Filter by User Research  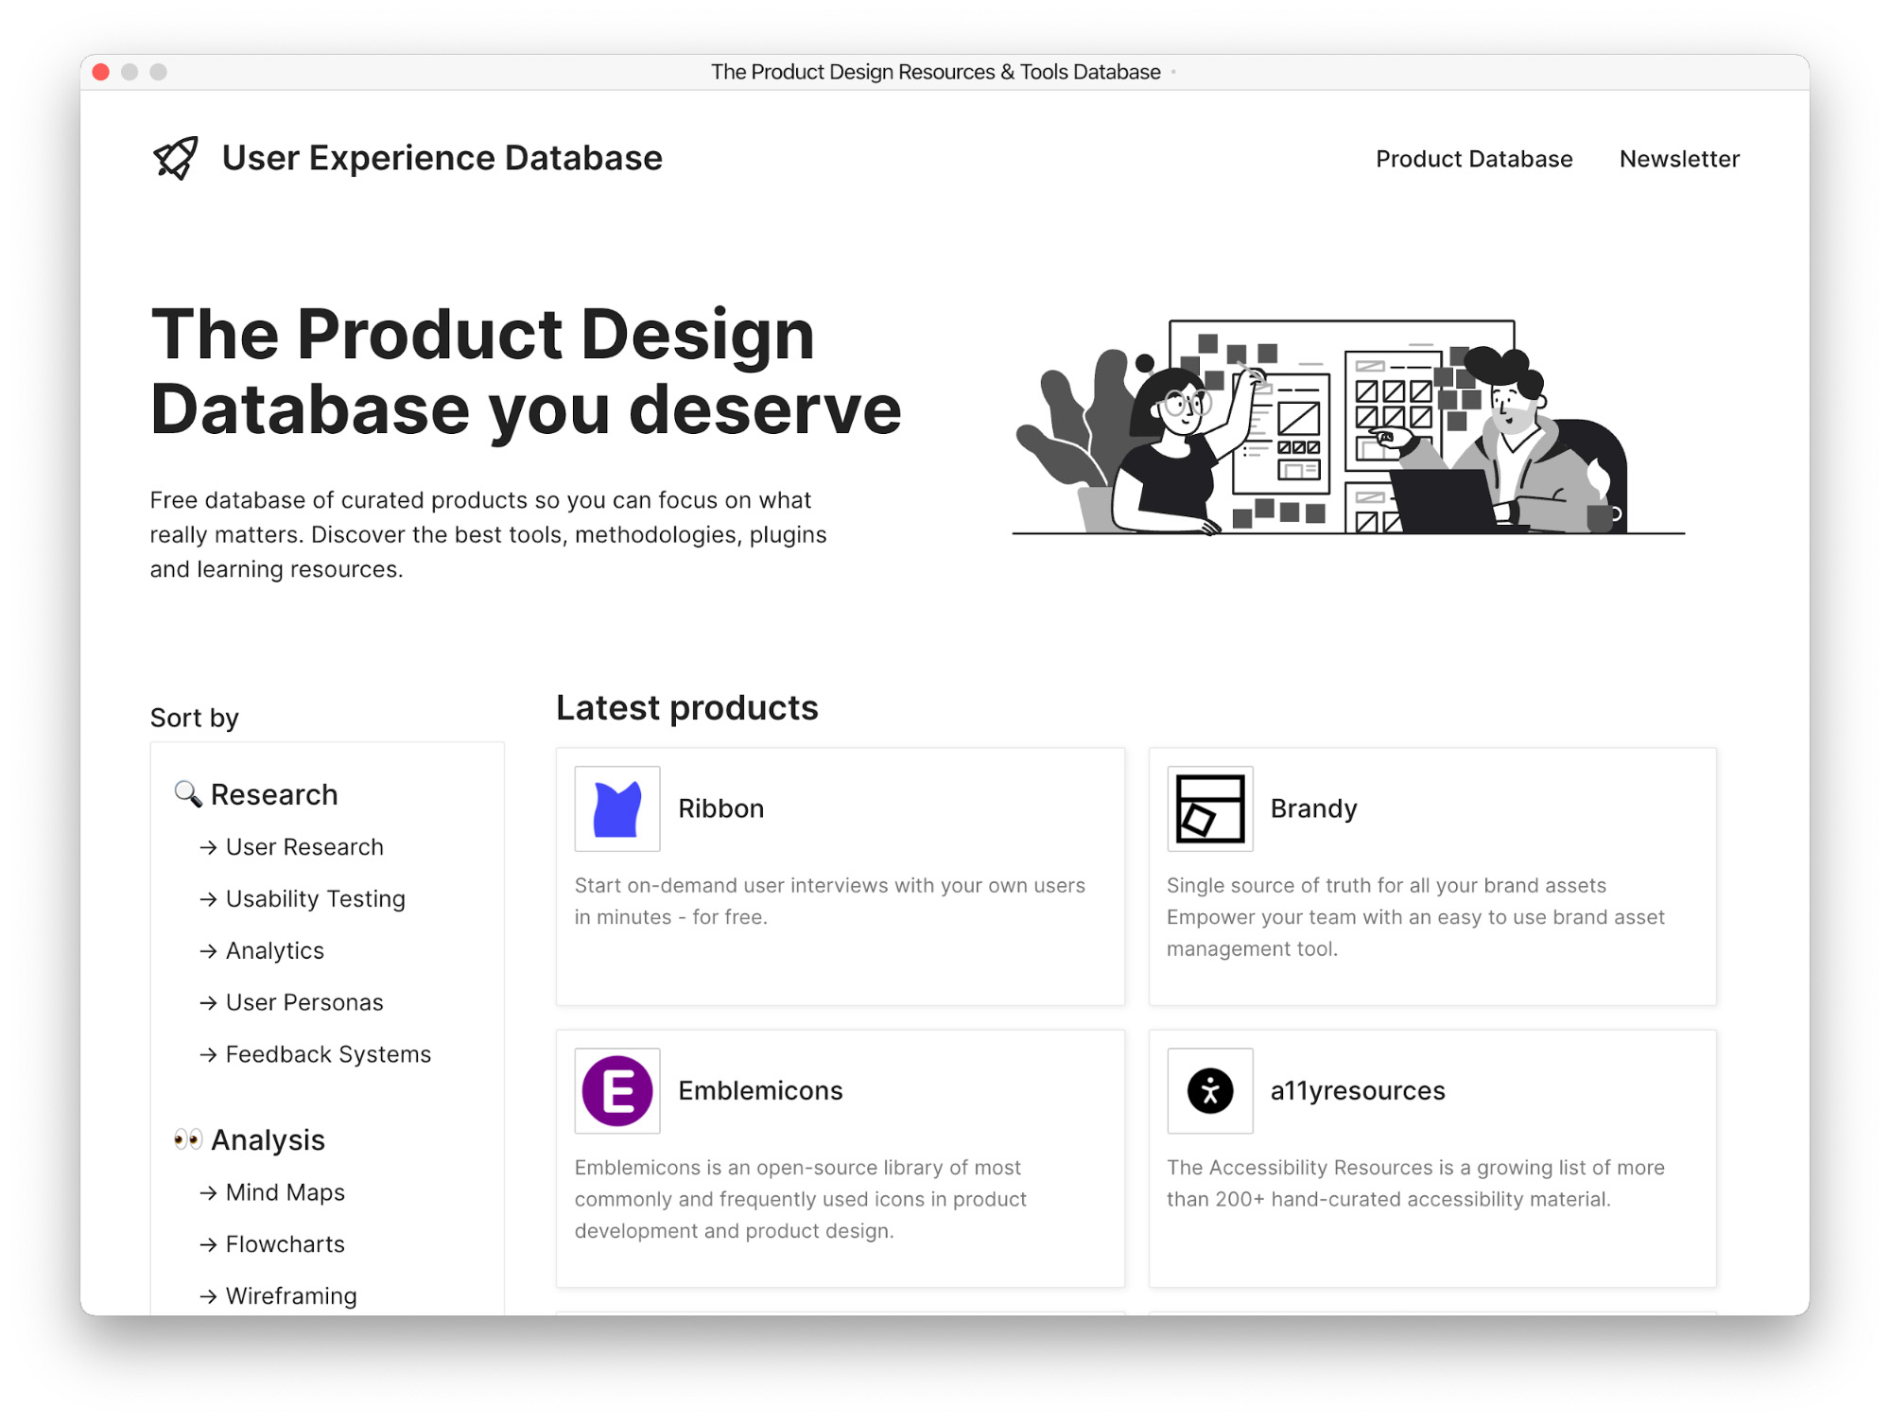pos(304,846)
